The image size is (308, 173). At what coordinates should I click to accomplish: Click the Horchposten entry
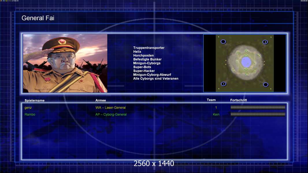click(143, 55)
